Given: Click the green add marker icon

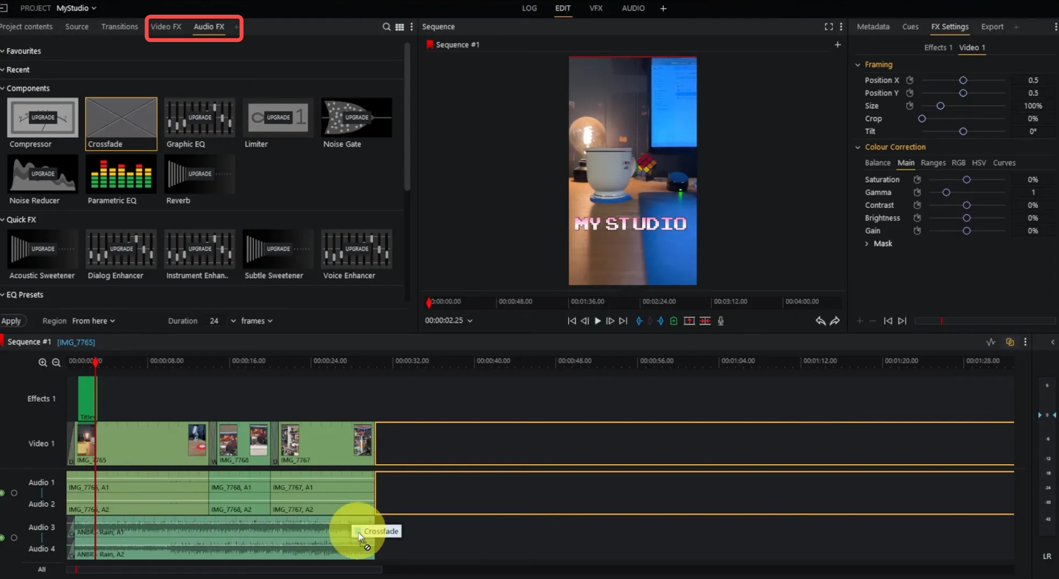Looking at the screenshot, I should (x=673, y=321).
